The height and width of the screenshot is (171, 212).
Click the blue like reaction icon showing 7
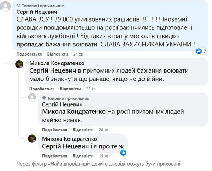point(199,51)
